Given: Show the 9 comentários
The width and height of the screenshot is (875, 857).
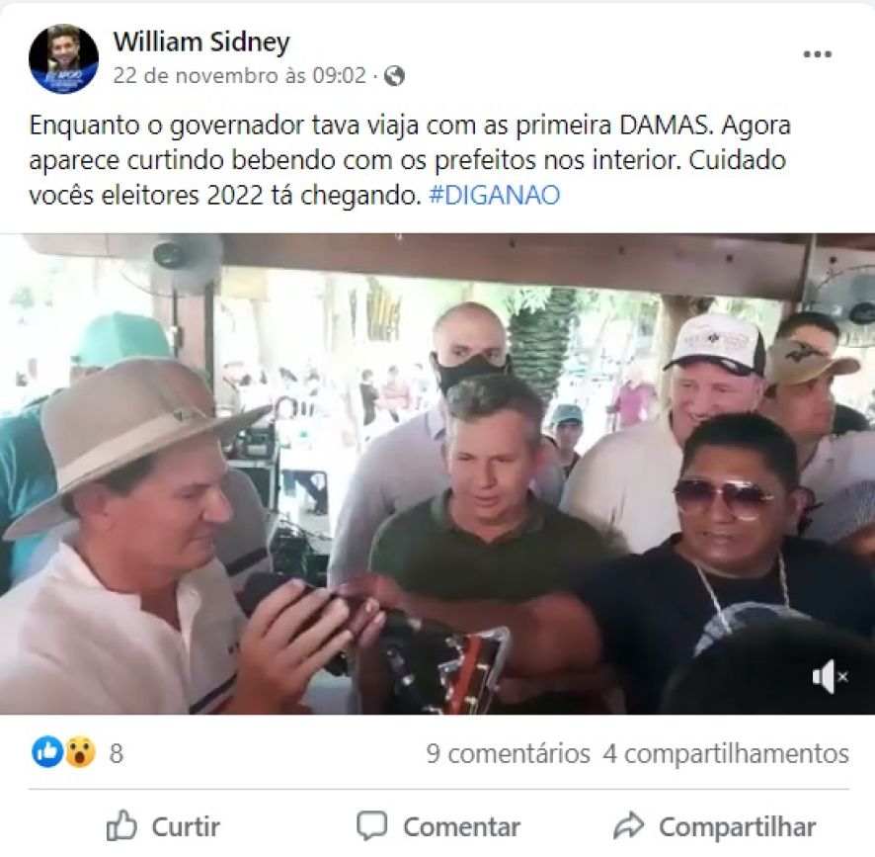Looking at the screenshot, I should tap(508, 753).
